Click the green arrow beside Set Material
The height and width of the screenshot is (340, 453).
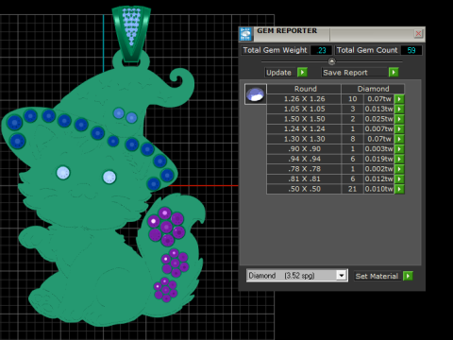[408, 276]
